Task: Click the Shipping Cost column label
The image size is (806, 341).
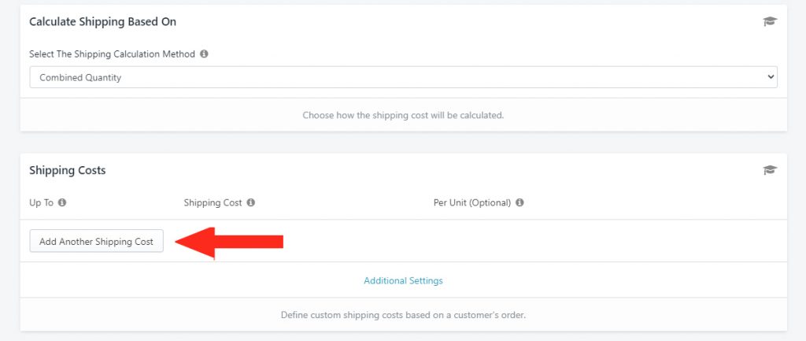Action: [213, 202]
